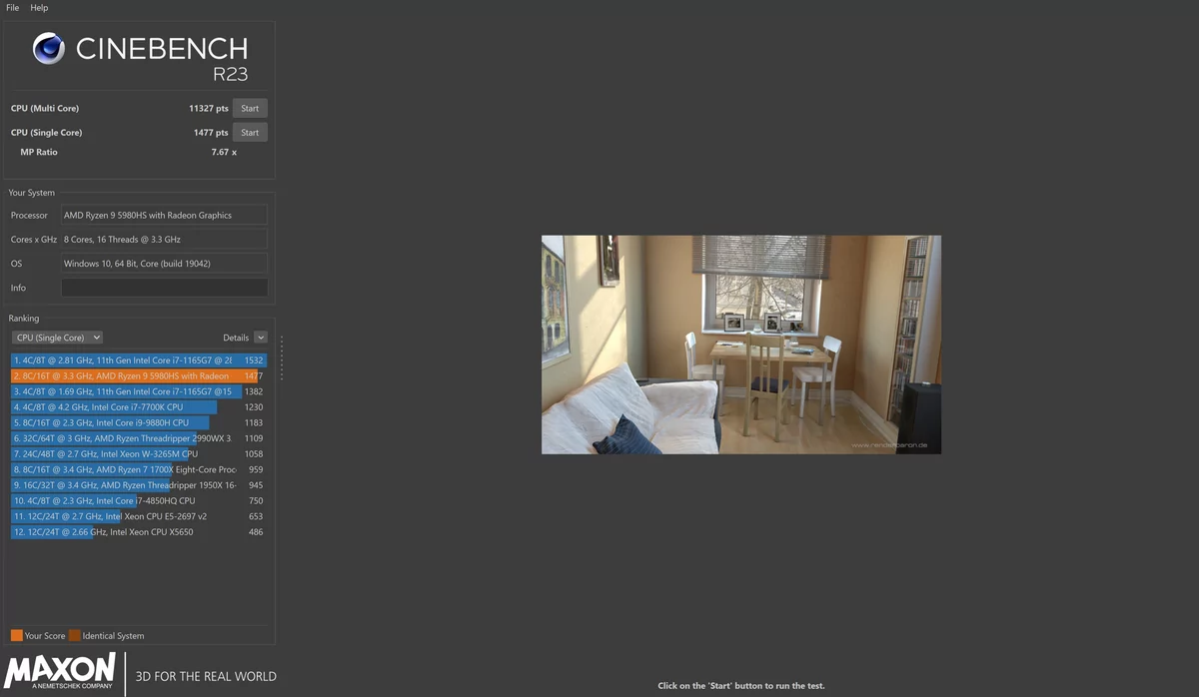This screenshot has width=1199, height=697.
Task: Select ranking row 8 AMD Ryzen 7 1700X
Action: point(139,469)
